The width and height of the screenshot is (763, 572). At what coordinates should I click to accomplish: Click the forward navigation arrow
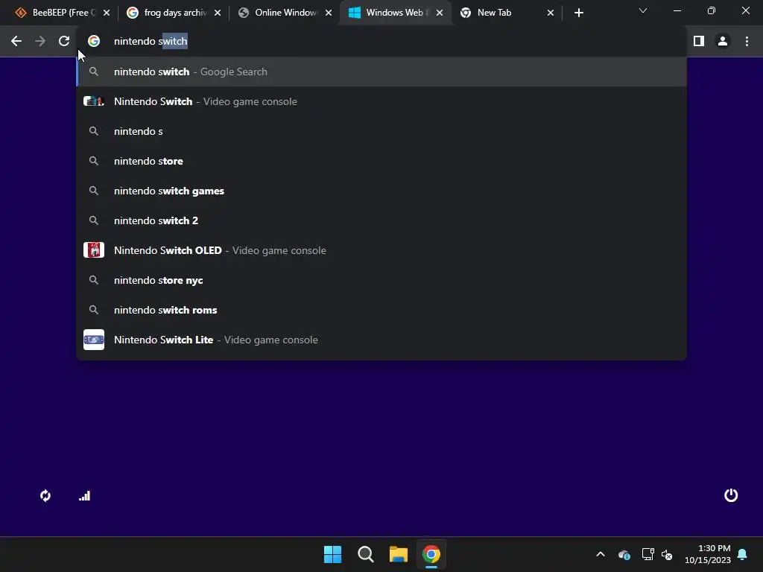[40, 42]
